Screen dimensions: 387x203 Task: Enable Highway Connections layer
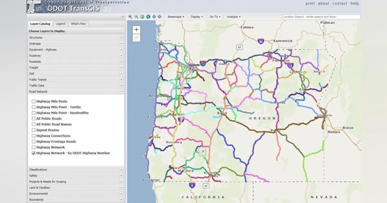tap(34, 136)
